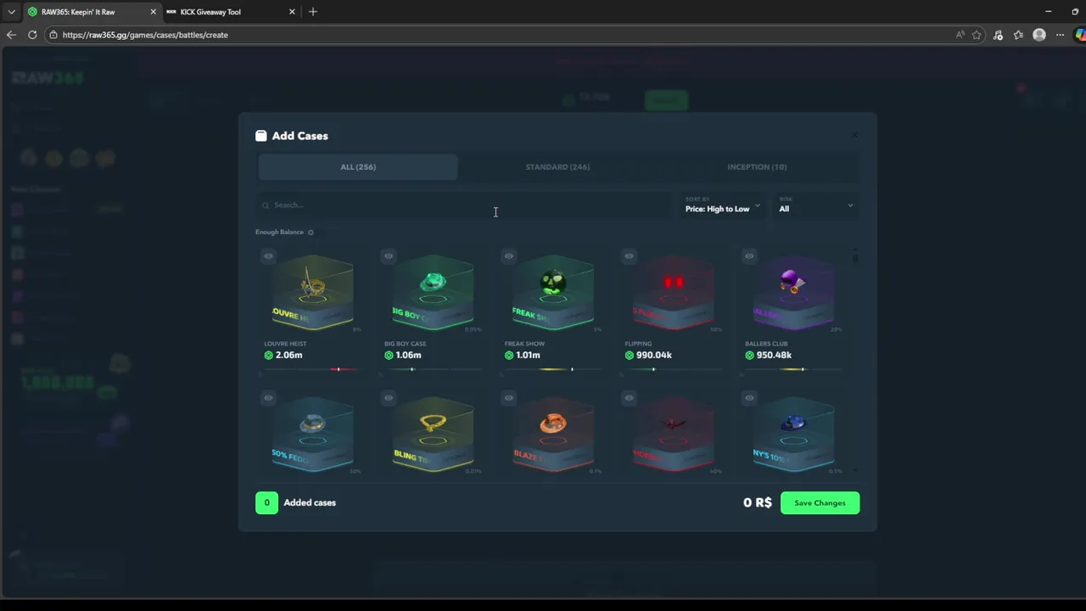Add the Flipping case box
The width and height of the screenshot is (1086, 611).
click(674, 293)
